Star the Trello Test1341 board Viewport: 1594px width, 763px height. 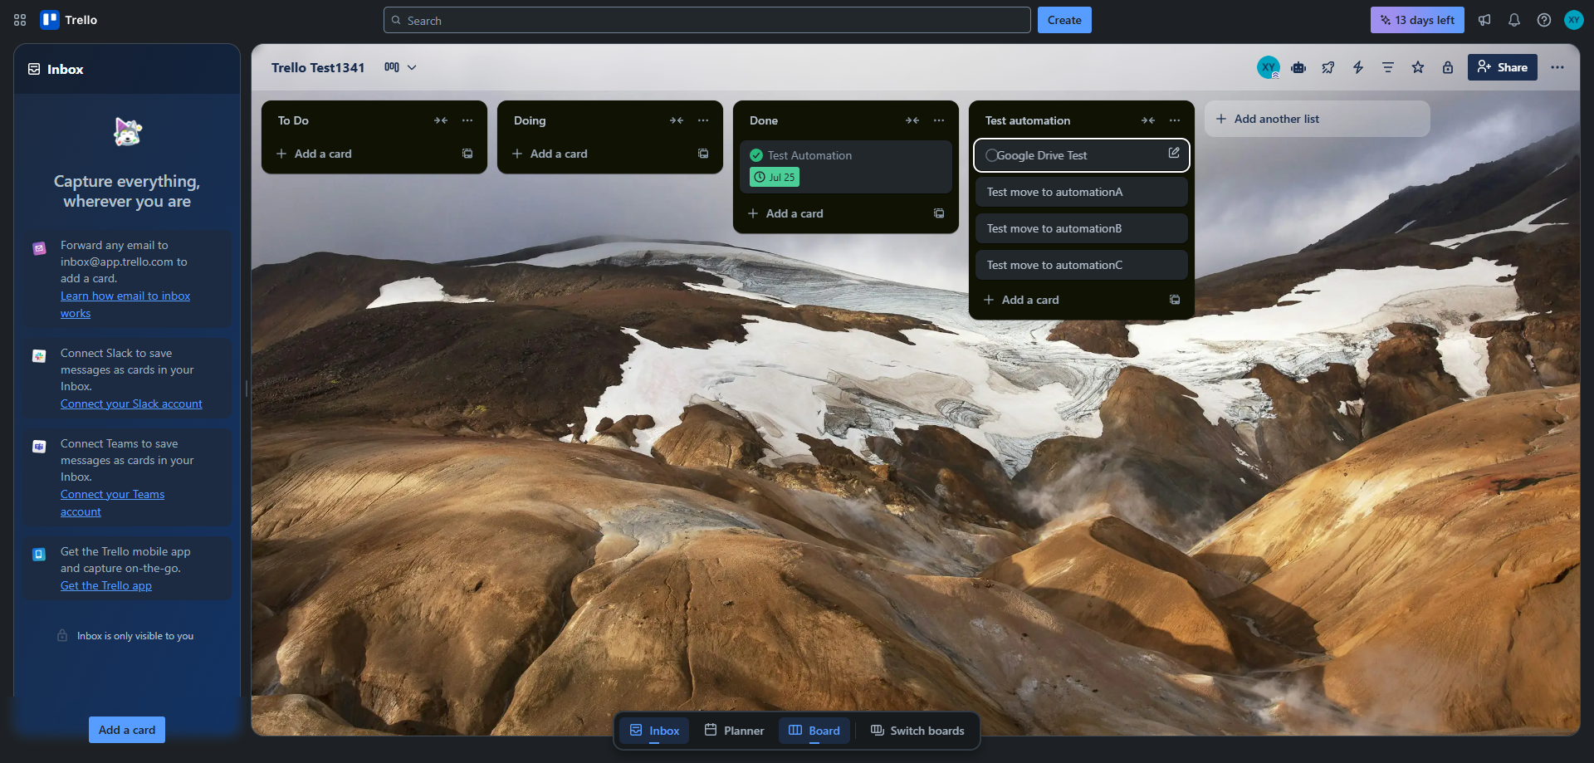coord(1418,67)
